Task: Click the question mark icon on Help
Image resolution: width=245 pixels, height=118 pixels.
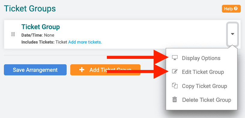Action: point(236,9)
